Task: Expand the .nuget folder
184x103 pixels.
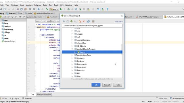Action: tap(72, 34)
